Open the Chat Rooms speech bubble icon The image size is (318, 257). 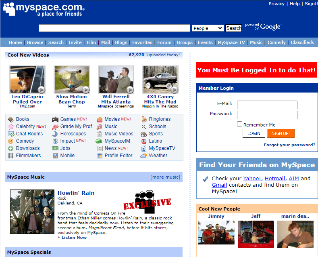(x=11, y=134)
